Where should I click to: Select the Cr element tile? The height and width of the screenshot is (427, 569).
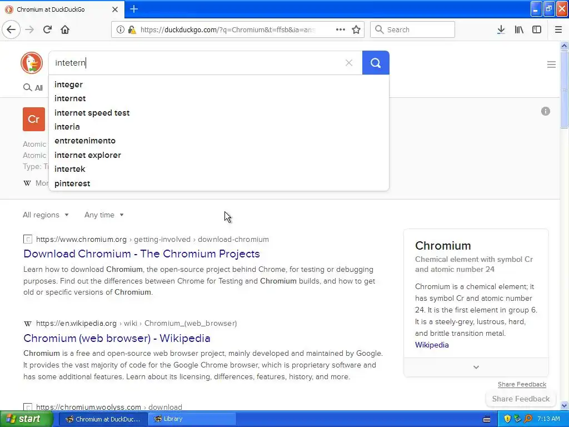(x=34, y=119)
